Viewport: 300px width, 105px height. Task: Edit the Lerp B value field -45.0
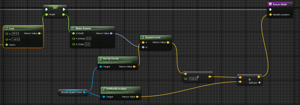pyautogui.click(x=15, y=39)
